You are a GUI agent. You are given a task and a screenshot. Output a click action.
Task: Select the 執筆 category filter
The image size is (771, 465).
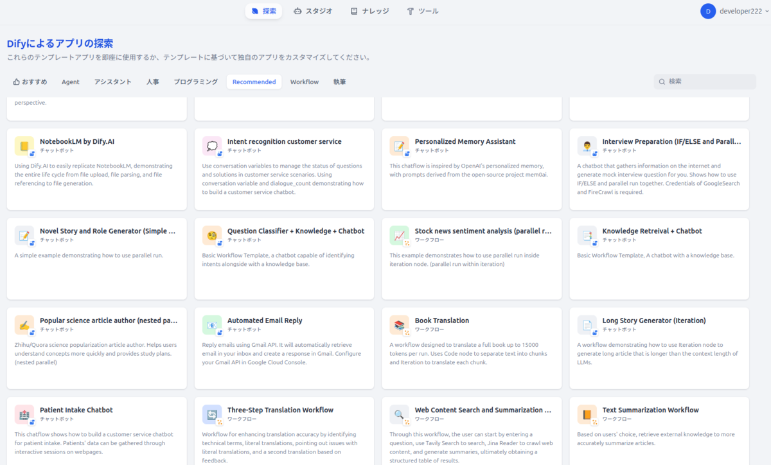pos(340,82)
